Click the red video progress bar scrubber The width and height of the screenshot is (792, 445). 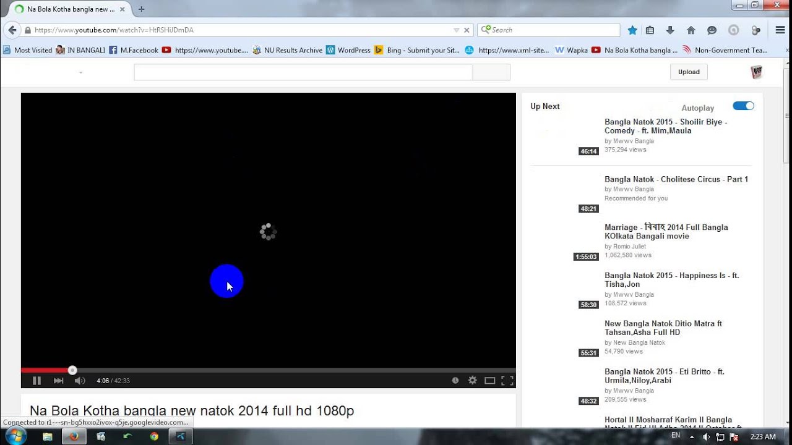[72, 370]
